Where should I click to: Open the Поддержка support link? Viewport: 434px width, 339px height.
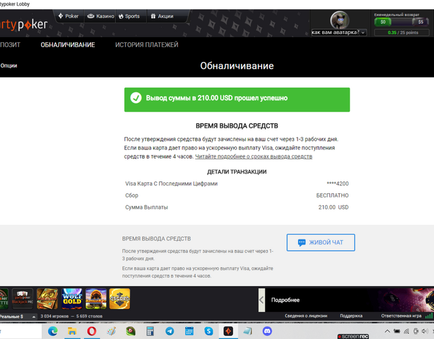pos(351,315)
